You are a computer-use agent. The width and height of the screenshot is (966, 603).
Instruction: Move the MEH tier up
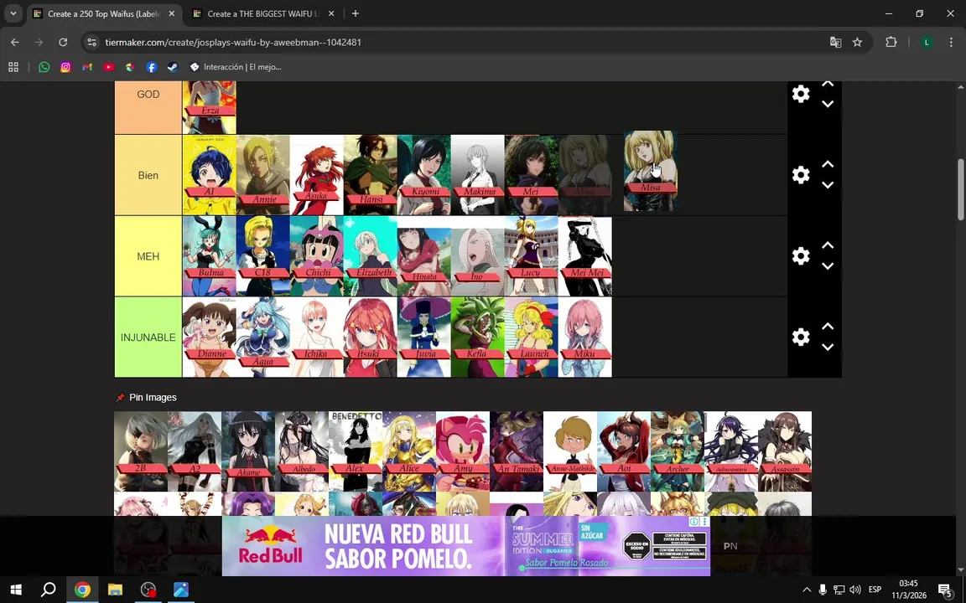(x=828, y=245)
